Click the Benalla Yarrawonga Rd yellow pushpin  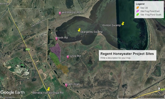pyautogui.click(x=48, y=89)
